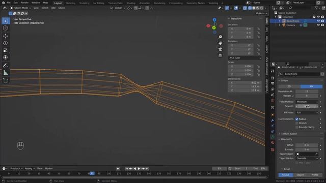This screenshot has height=183, width=326.
Task: Open the Playback popover in timeline
Action: click(x=16, y=169)
